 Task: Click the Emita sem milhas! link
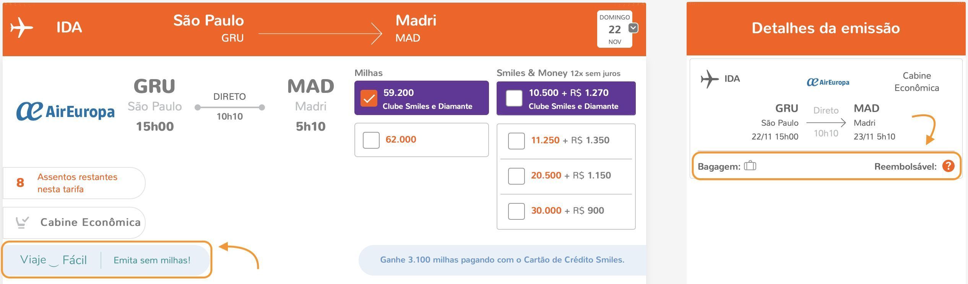pyautogui.click(x=152, y=260)
